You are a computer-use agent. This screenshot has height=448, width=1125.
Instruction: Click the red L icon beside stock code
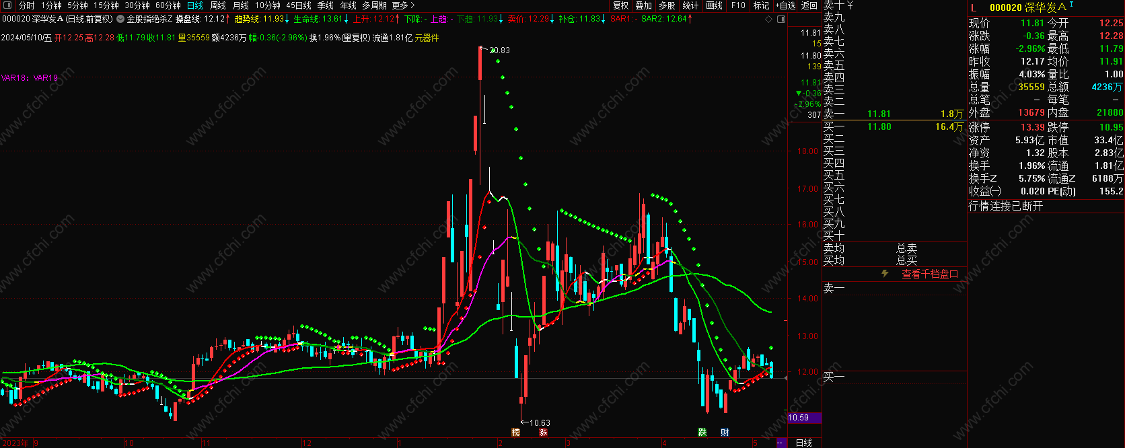click(x=974, y=8)
